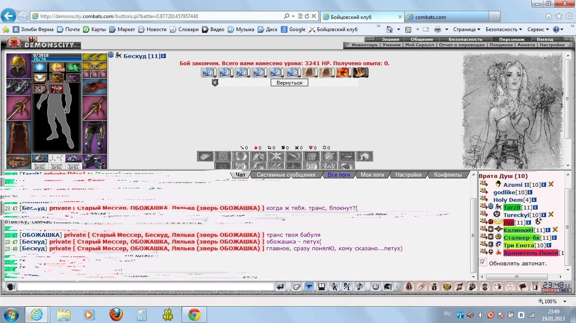Select the Чат tab
The height and width of the screenshot is (323, 576).
click(x=241, y=175)
